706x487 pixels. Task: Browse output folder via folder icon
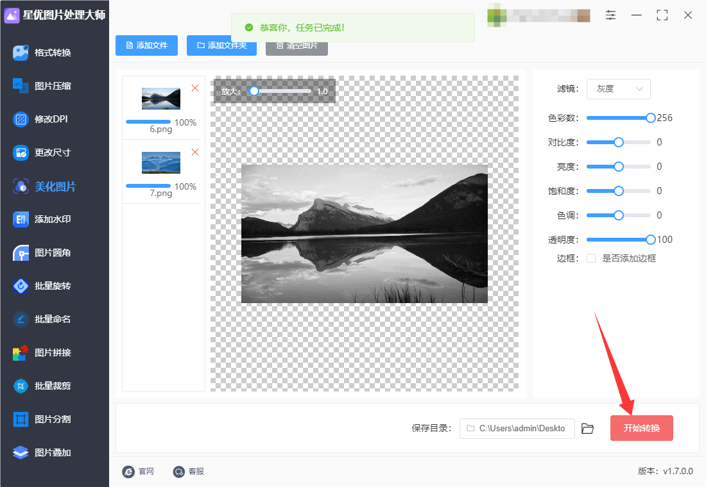[x=587, y=429]
